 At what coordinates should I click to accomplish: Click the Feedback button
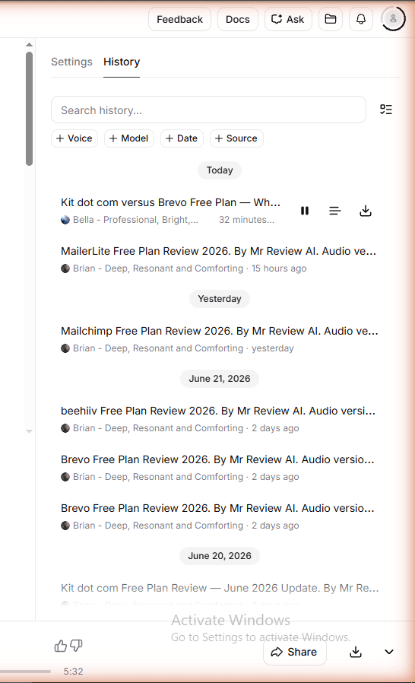click(179, 19)
